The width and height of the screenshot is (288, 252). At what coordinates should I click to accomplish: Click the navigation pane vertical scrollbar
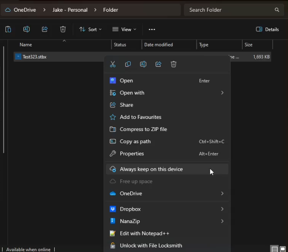[3, 100]
